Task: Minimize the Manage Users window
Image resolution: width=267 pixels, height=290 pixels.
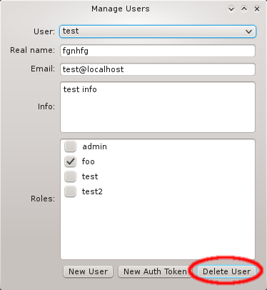Action: click(x=231, y=9)
